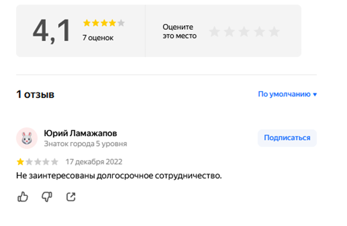This screenshot has height=226, width=347.
Task: Click the 4,1 overall rating score
Action: coord(52,31)
